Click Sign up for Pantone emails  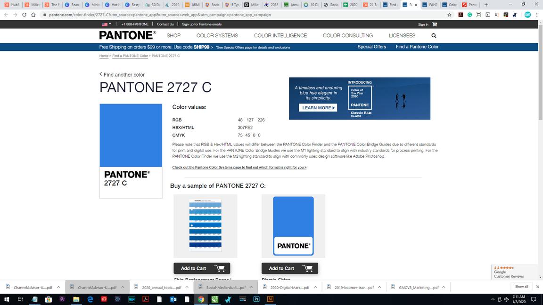coord(202,24)
